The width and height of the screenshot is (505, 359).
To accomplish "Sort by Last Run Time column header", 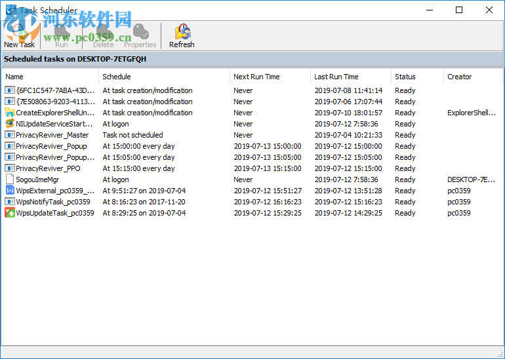I will coord(351,77).
